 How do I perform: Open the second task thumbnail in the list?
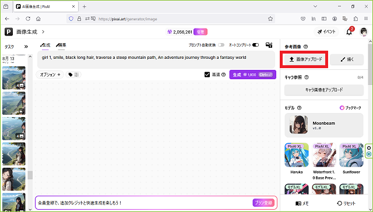pos(14,104)
